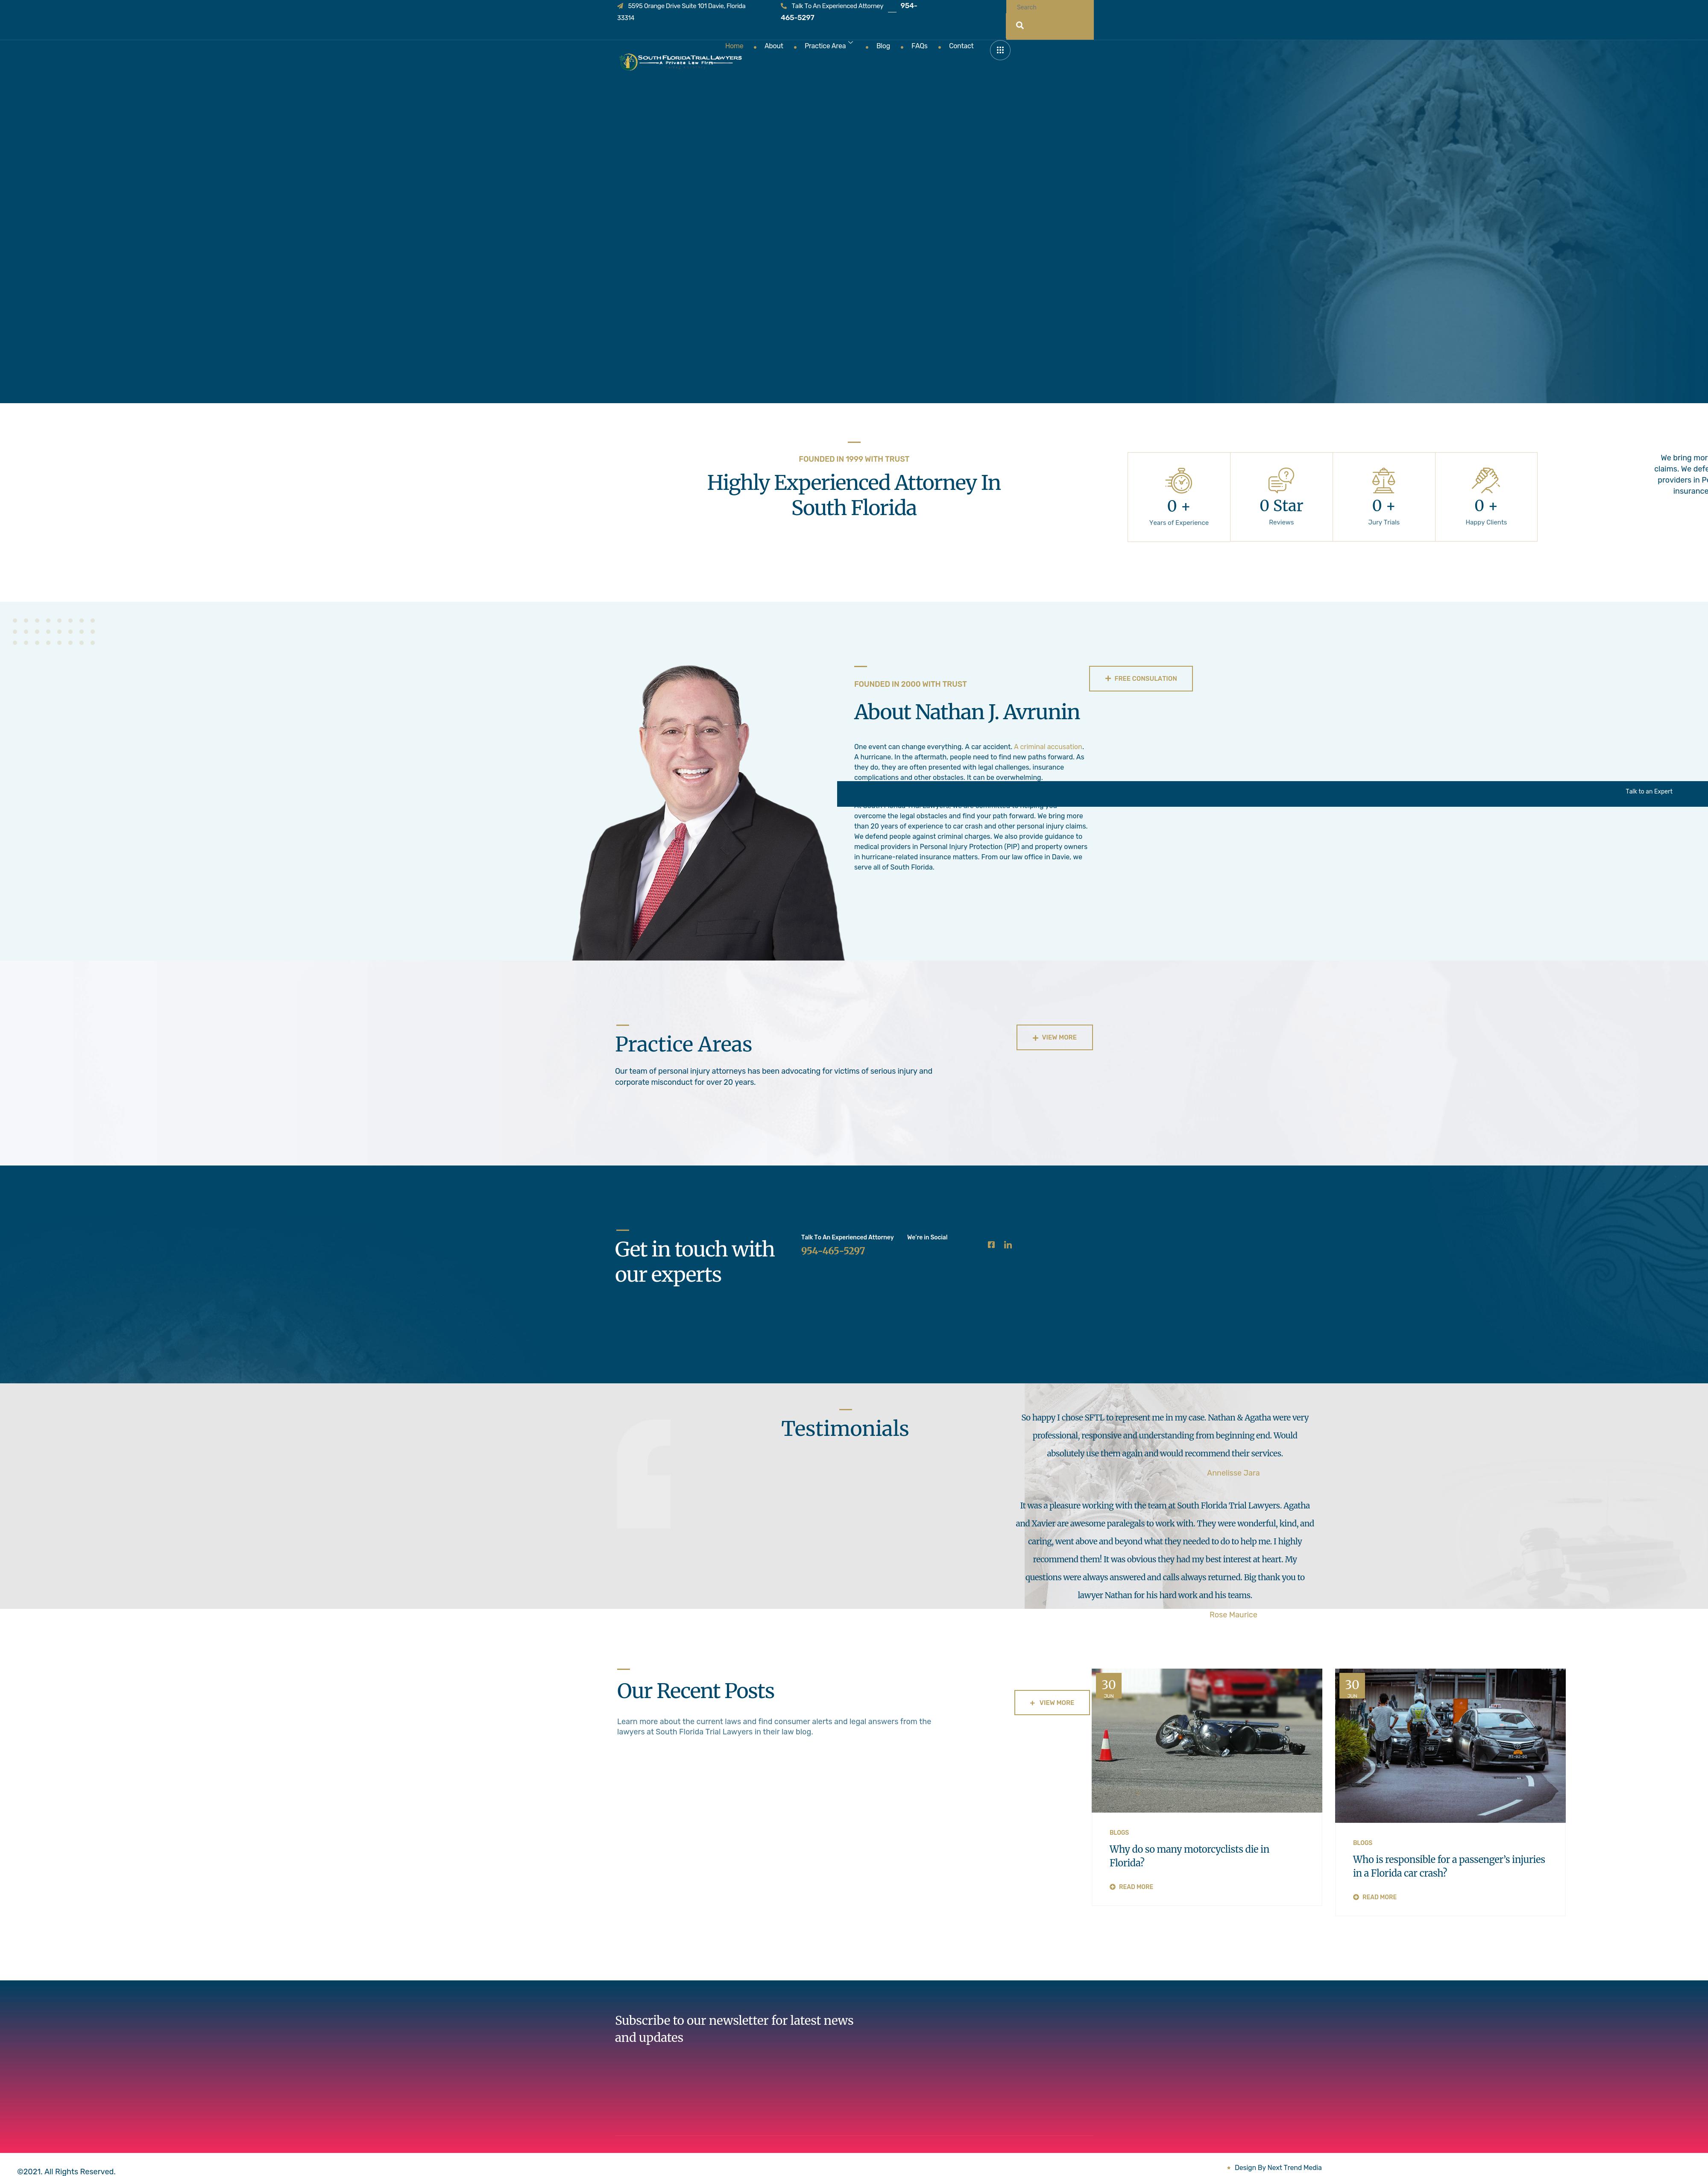Open the LinkedIn social icon
This screenshot has height=2176, width=1708.
point(1008,1245)
